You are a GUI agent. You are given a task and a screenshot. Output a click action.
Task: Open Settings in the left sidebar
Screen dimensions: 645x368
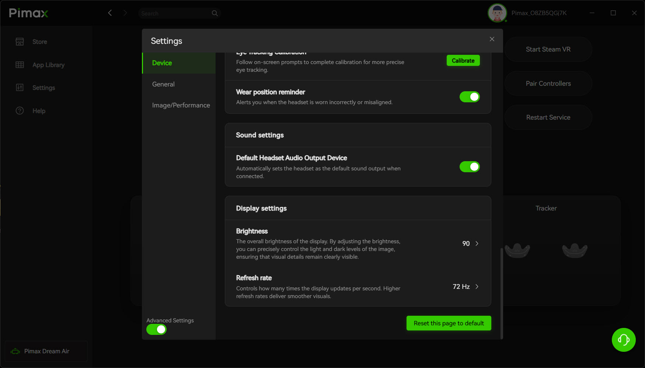pyautogui.click(x=43, y=88)
